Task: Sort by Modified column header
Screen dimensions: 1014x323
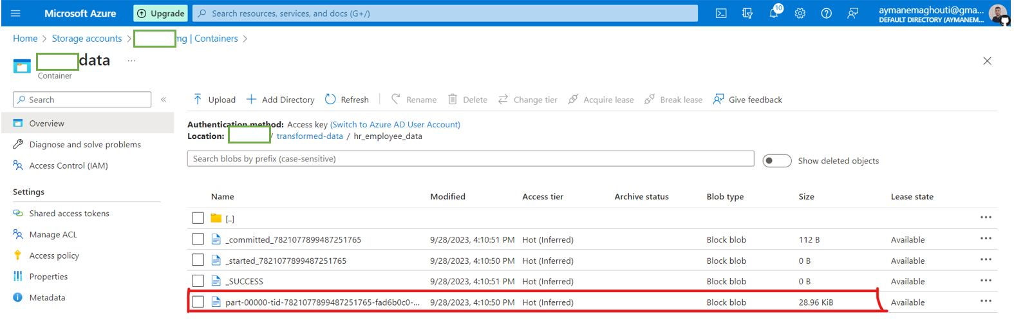Action: click(447, 197)
